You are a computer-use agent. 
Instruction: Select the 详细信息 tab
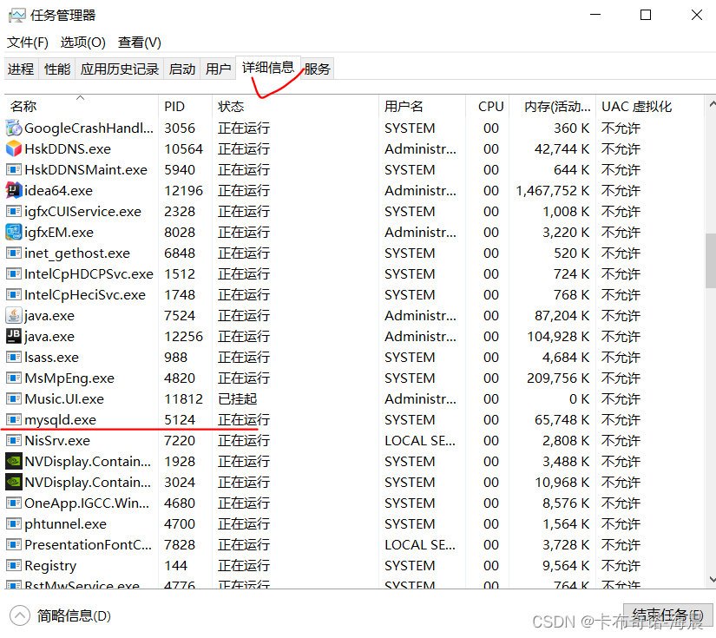[268, 68]
